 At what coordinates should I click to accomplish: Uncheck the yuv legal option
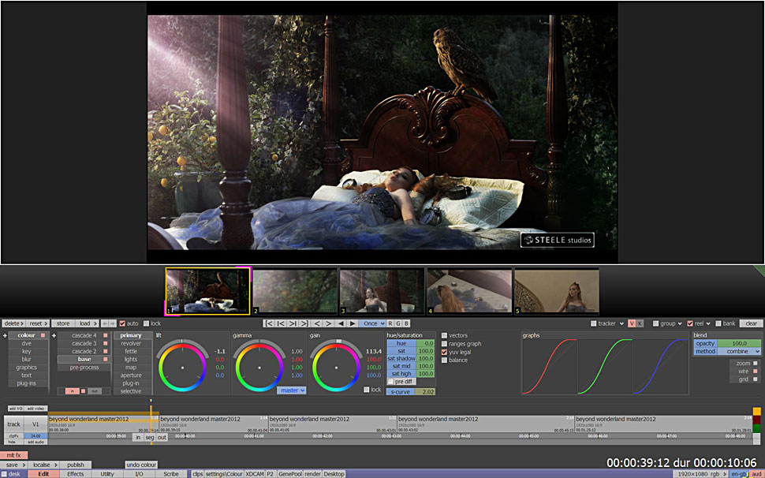pyautogui.click(x=445, y=352)
